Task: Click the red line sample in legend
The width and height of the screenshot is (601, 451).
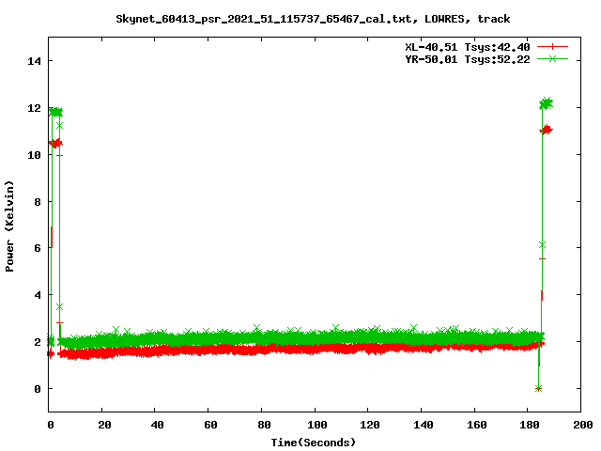Action: click(552, 47)
